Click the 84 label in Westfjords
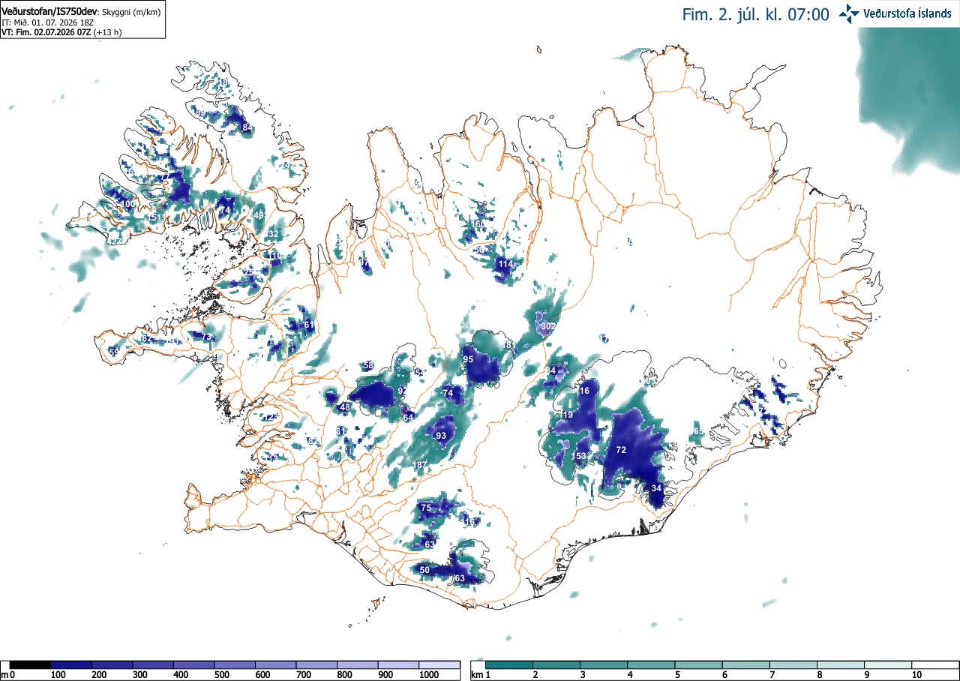This screenshot has height=681, width=960. click(247, 128)
